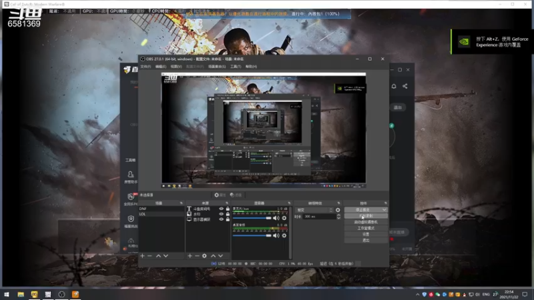534x300 pixels.
Task: Remove the selected source with the minus icon
Action: pos(197,256)
